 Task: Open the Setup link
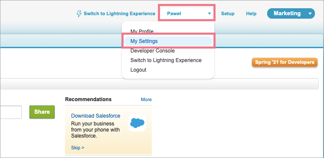tap(228, 13)
